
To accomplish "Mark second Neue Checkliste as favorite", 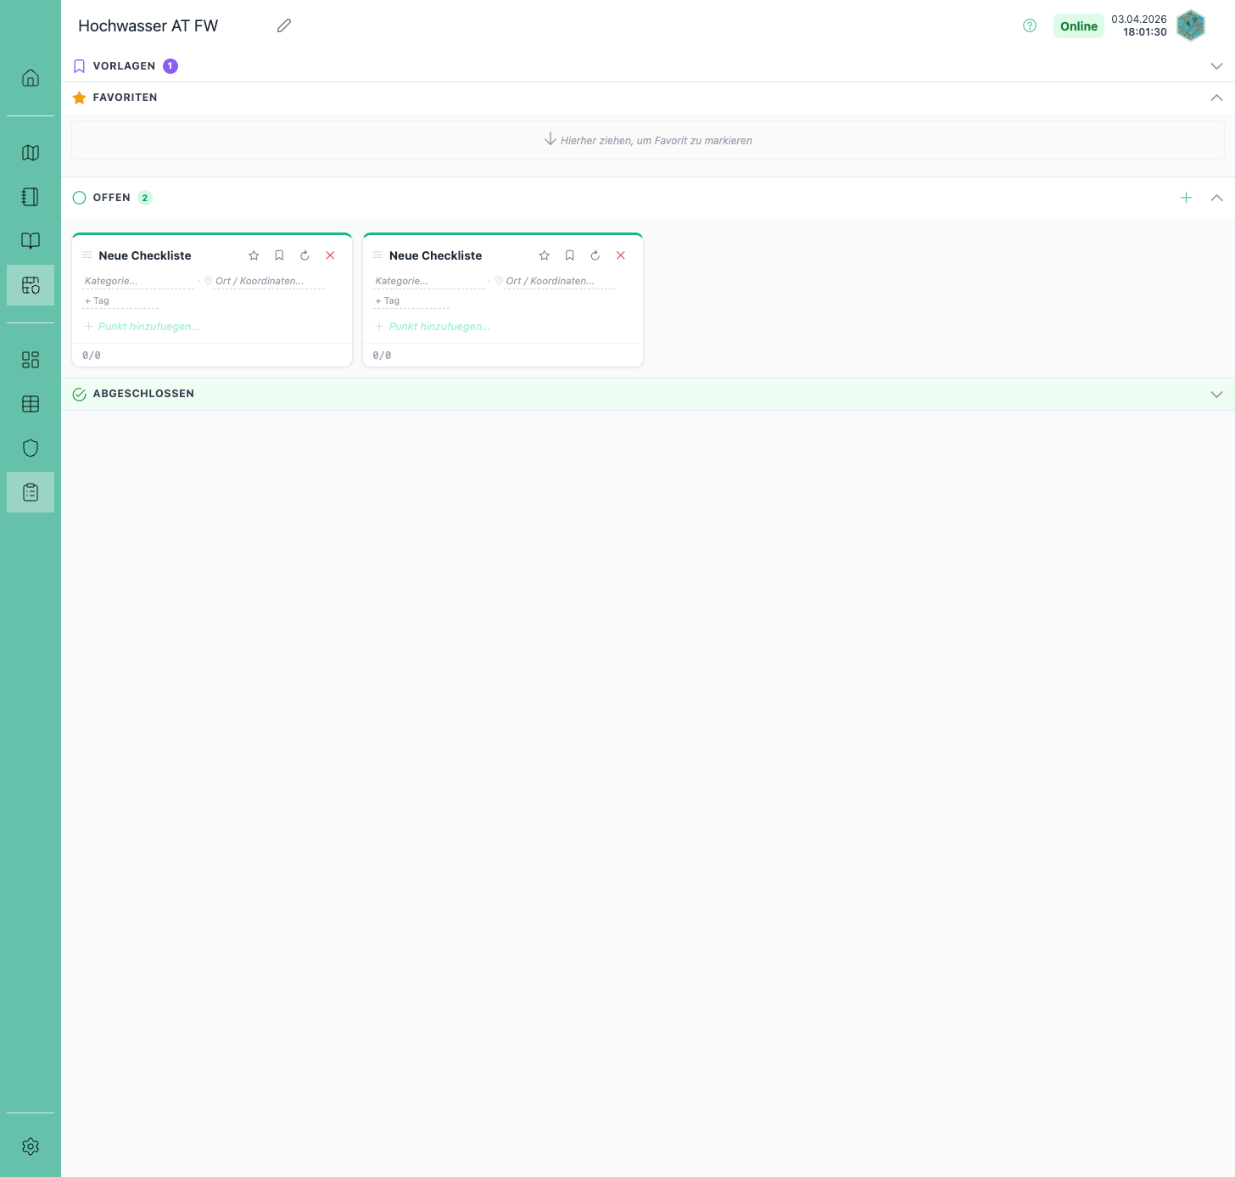I will [x=545, y=255].
